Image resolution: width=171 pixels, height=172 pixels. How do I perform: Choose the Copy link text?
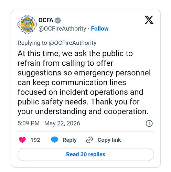coord(109,140)
